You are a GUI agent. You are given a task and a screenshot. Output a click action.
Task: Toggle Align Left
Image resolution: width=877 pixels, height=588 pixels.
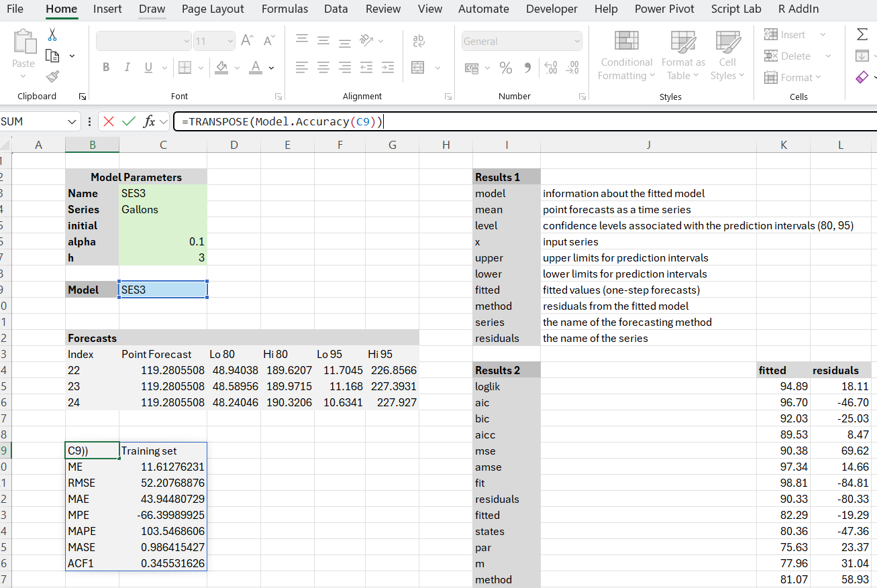point(303,68)
